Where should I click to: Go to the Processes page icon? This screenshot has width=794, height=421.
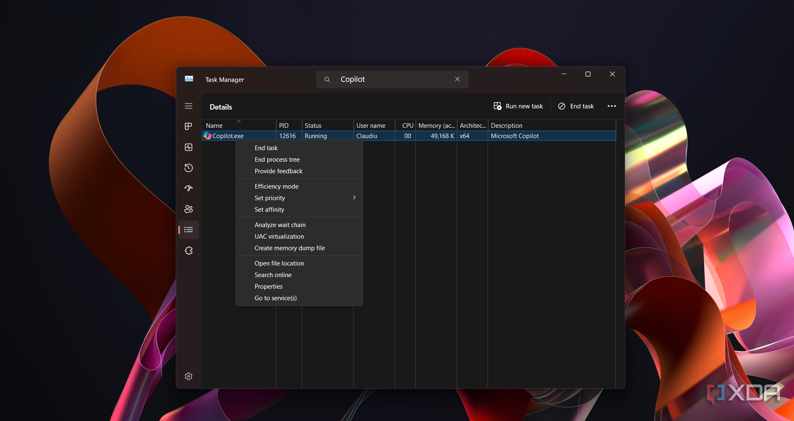(189, 126)
